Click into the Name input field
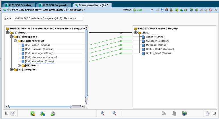This screenshot has height=119, width=219. [x=49, y=18]
